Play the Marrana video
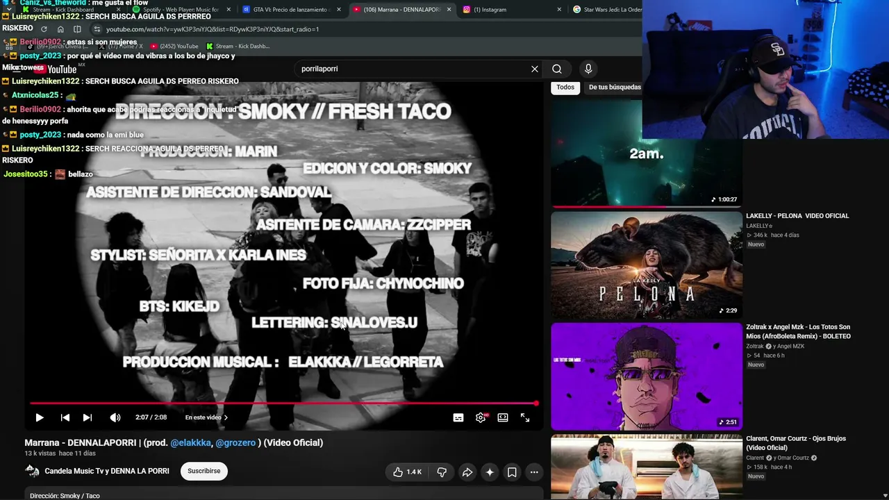 (x=40, y=417)
